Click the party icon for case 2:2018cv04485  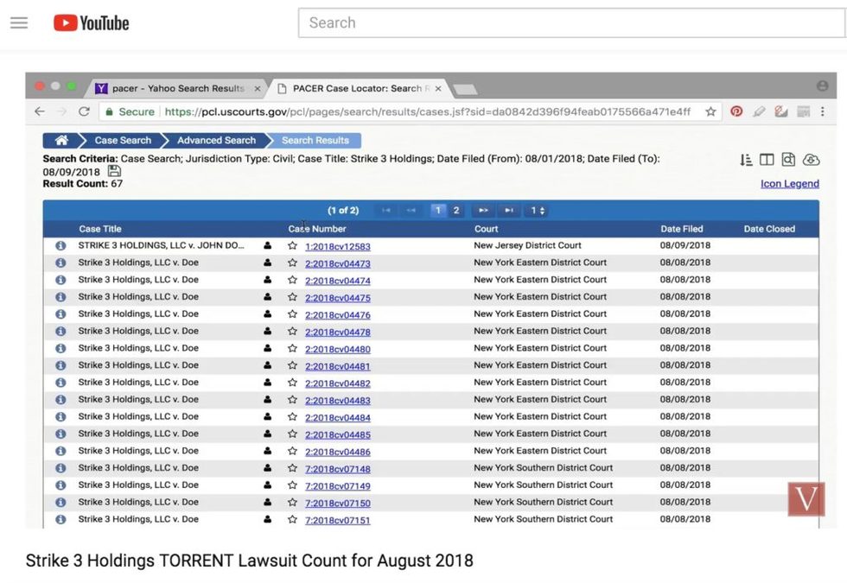267,434
